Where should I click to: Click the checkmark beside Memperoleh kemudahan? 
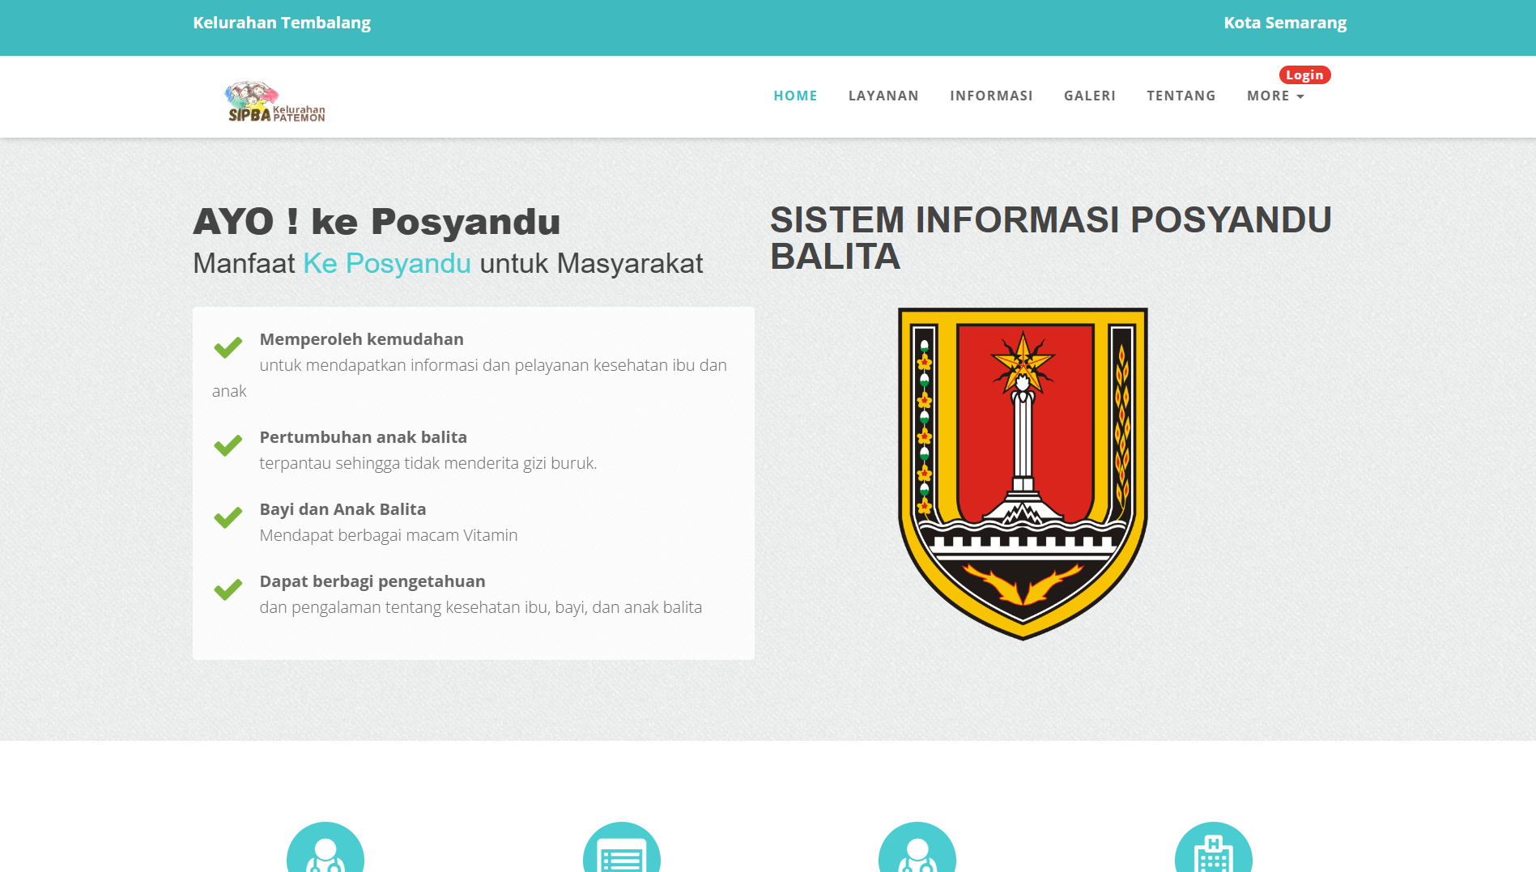pyautogui.click(x=228, y=347)
